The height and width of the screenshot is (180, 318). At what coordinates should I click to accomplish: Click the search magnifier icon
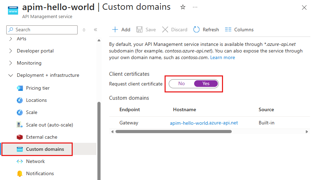pyautogui.click(x=11, y=30)
